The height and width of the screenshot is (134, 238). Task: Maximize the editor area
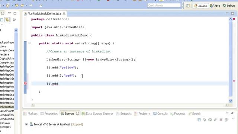(232, 13)
